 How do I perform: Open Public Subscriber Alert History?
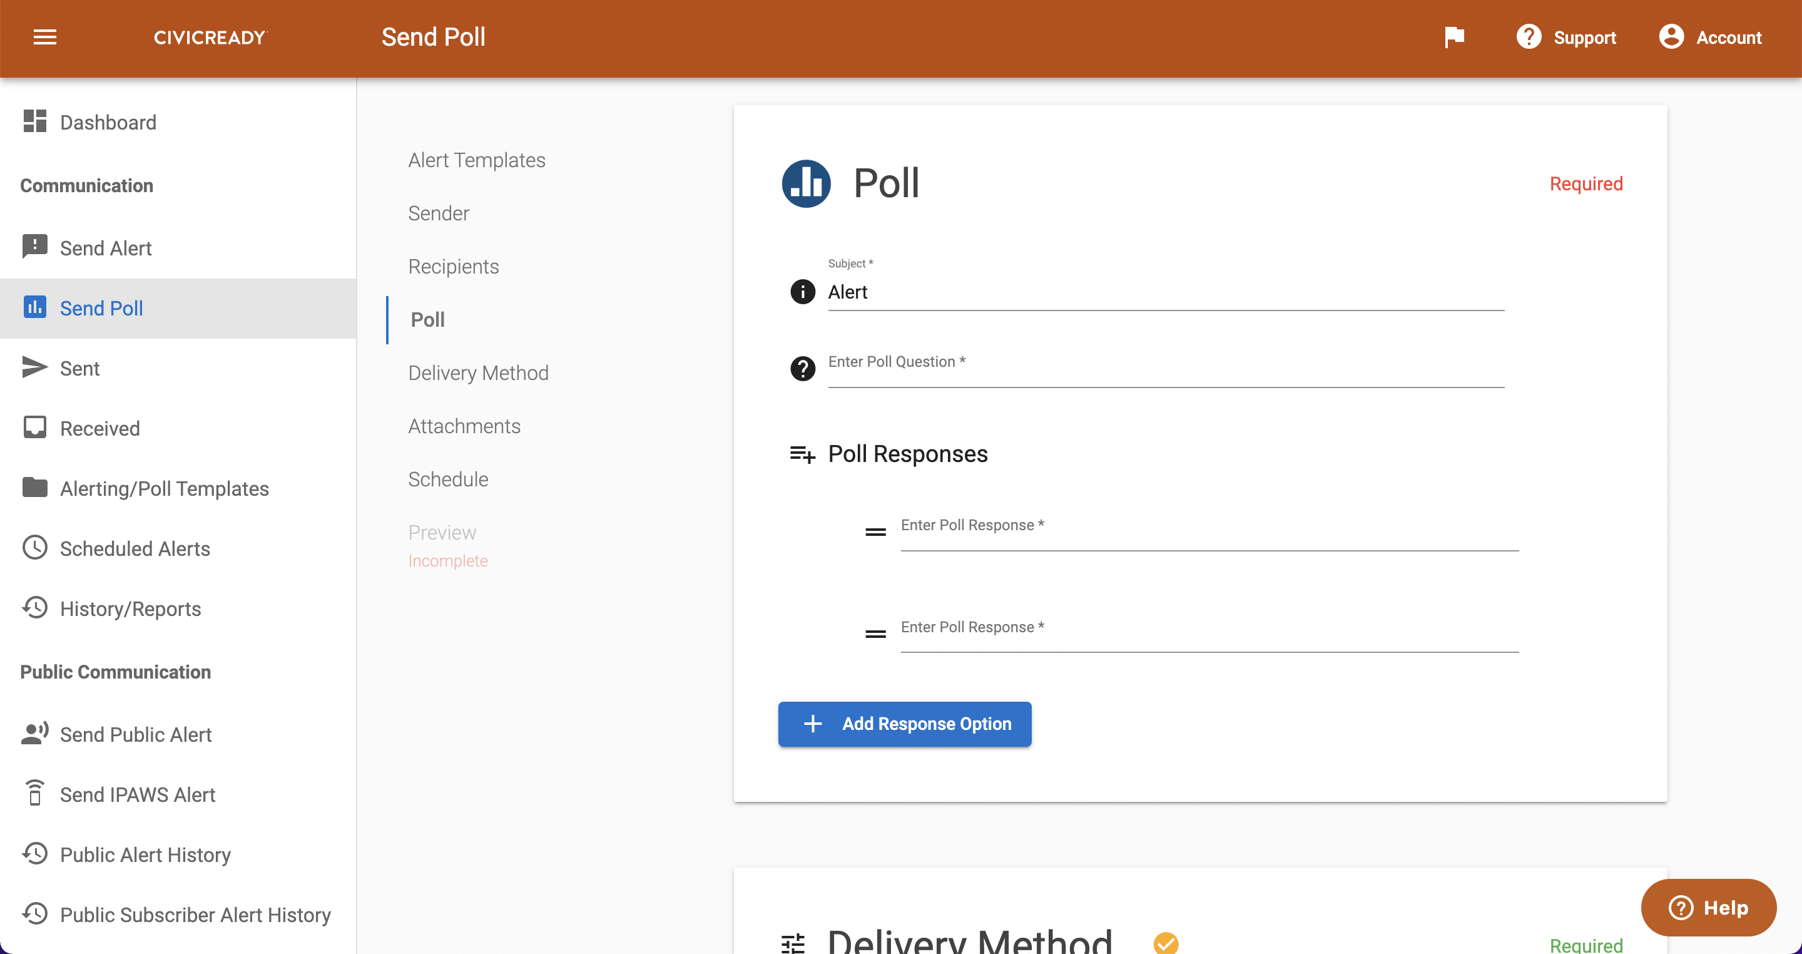(195, 914)
